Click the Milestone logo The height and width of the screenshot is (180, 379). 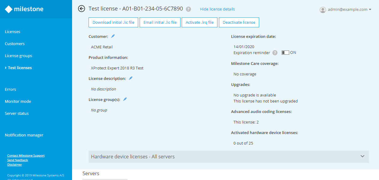pos(24,9)
